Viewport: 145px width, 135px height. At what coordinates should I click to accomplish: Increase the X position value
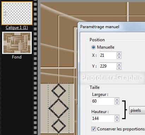click(x=119, y=54)
